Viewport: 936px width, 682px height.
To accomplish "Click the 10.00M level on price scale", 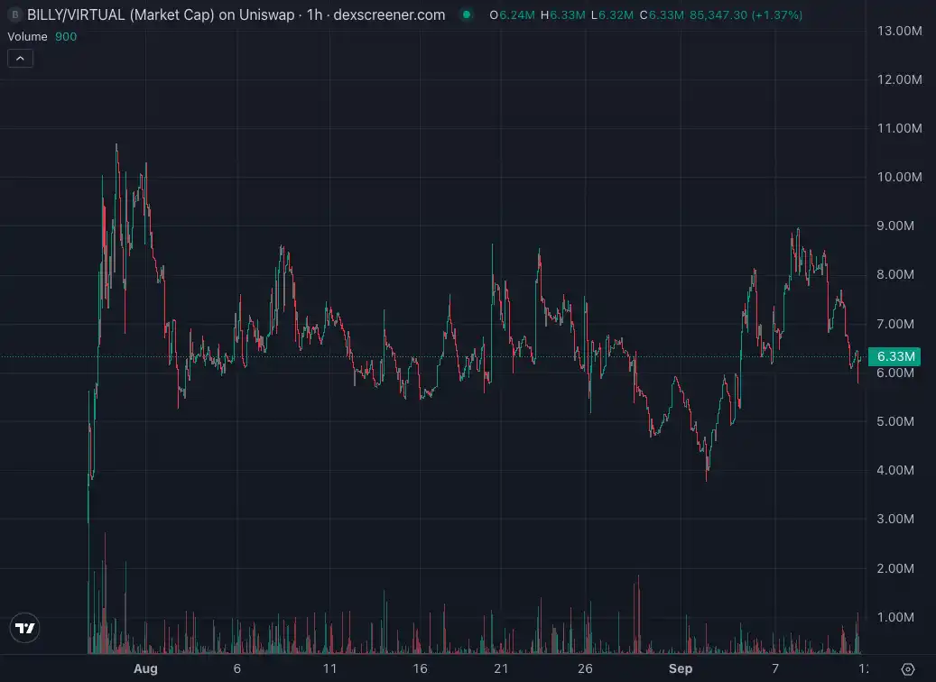I will click(x=899, y=177).
